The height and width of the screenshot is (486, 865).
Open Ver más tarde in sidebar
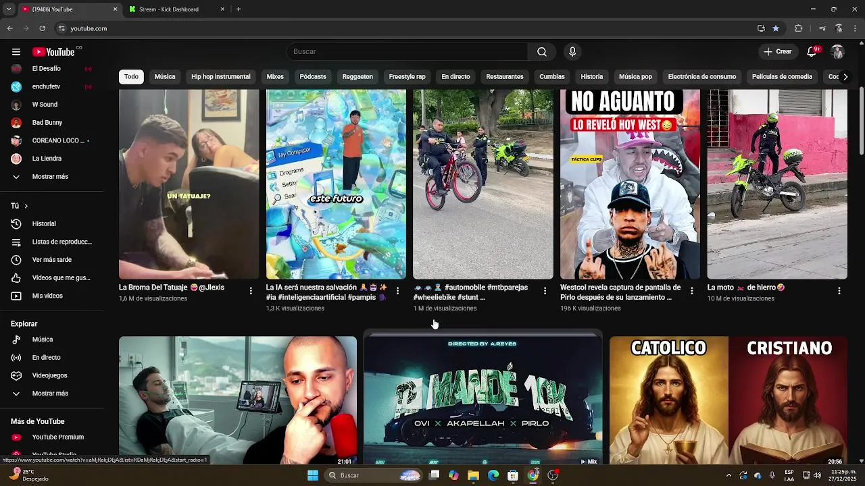point(51,260)
